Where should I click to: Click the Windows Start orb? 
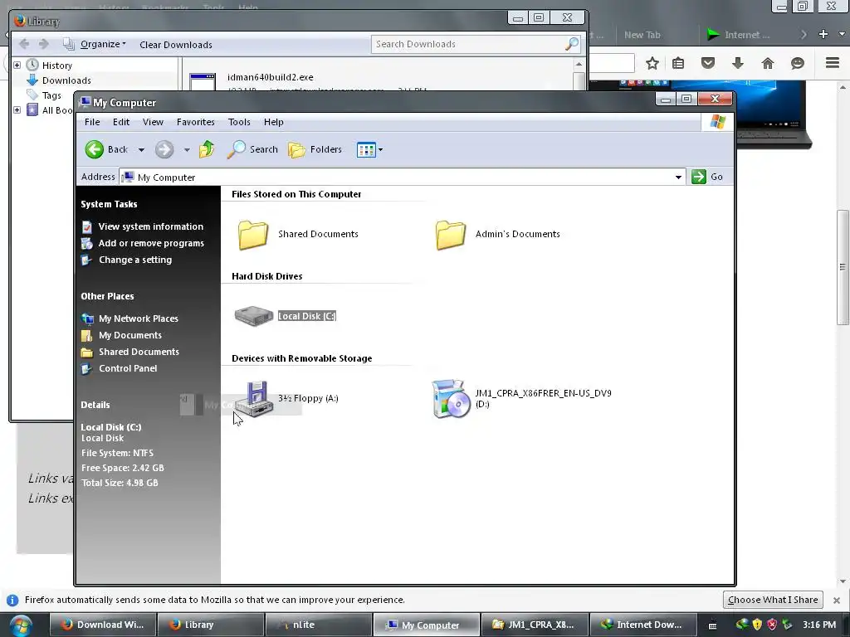21,625
